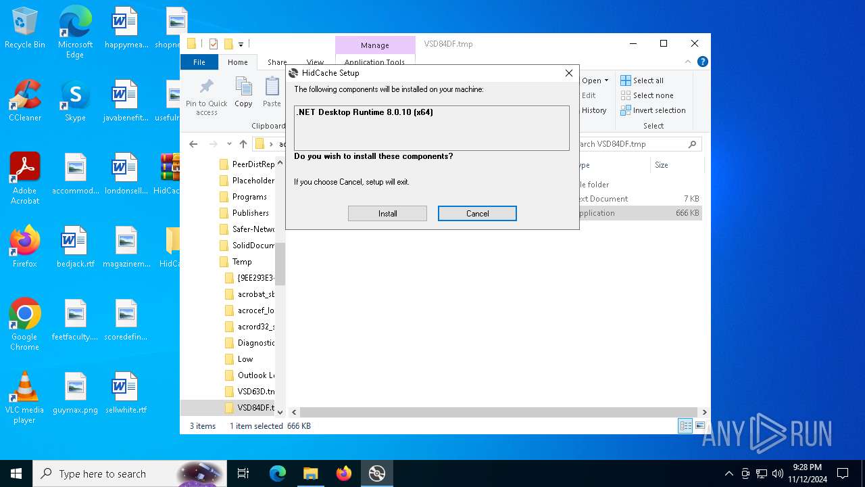Viewport: 865px width, 487px height.
Task: Select the londonsell document icon
Action: pyautogui.click(x=126, y=174)
